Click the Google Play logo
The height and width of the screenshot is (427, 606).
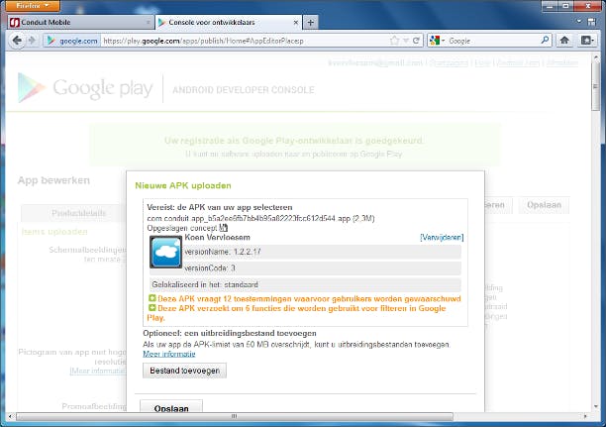click(86, 88)
